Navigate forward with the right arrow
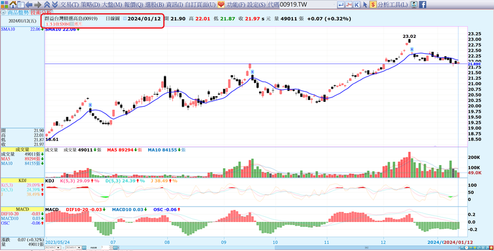Image resolution: width=494 pixels, height=251 pixels. [x=37, y=4]
